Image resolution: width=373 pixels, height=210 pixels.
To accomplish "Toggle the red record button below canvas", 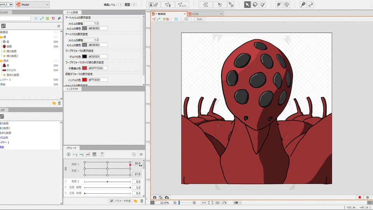I will coord(360,197).
